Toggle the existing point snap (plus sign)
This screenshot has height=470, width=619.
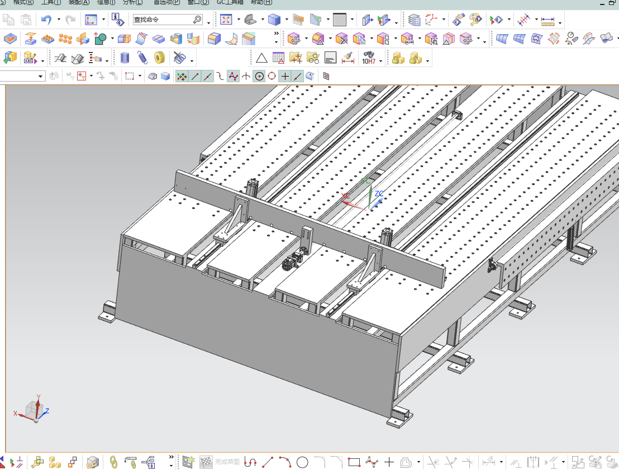[x=284, y=76]
